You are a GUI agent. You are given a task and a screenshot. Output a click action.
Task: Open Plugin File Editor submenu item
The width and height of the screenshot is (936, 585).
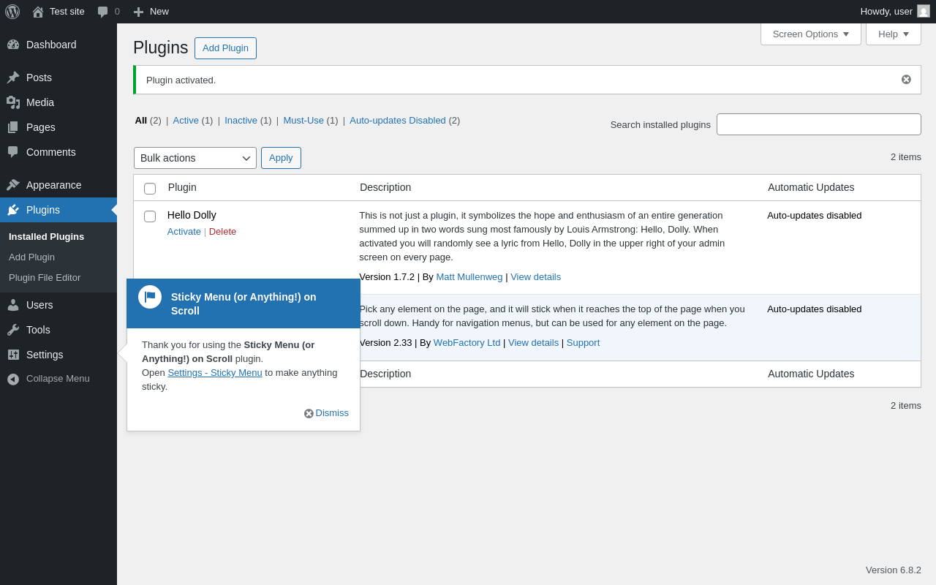coord(45,278)
